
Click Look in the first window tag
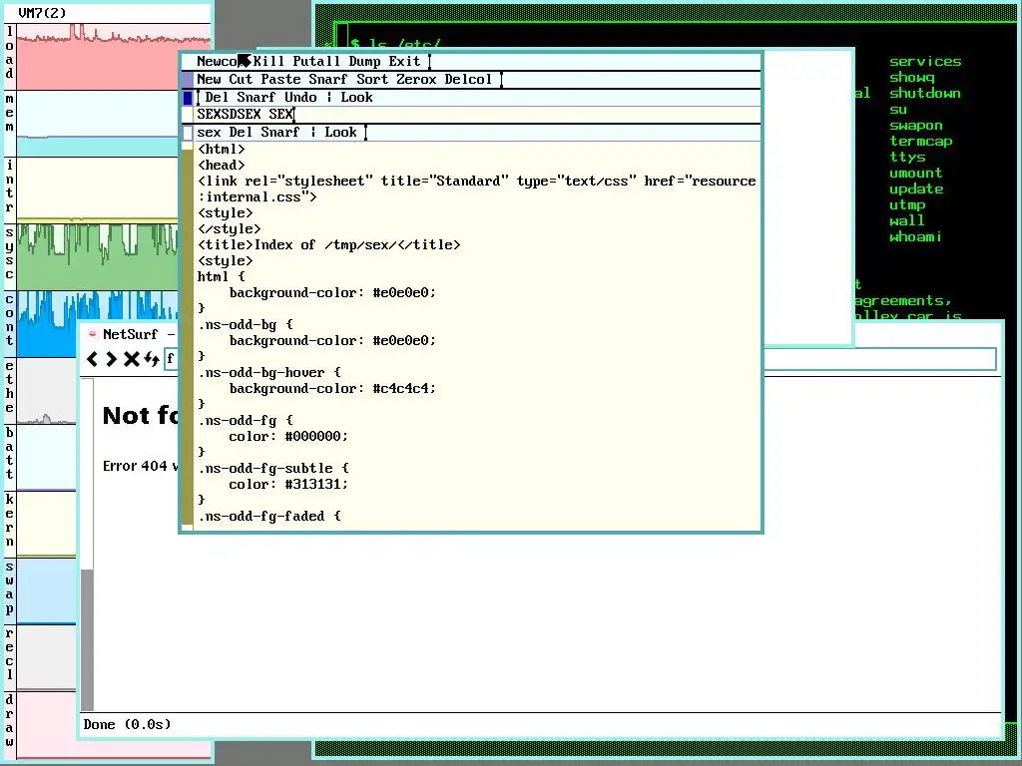tap(356, 98)
